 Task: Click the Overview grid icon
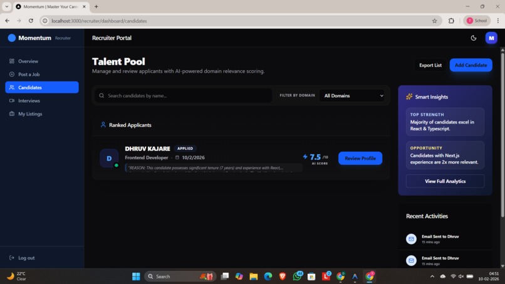12,61
